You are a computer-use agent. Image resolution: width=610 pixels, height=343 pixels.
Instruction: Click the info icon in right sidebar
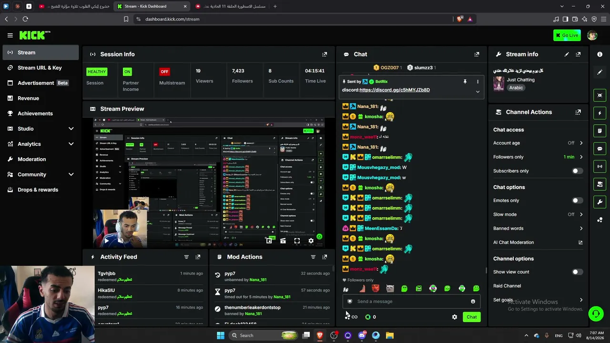click(x=600, y=54)
